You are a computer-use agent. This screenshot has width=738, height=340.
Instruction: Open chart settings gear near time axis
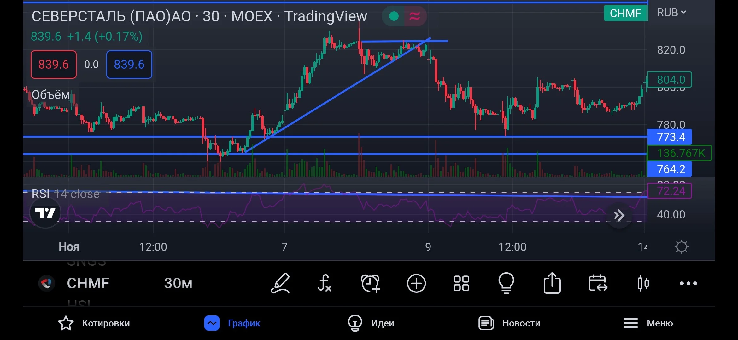682,247
